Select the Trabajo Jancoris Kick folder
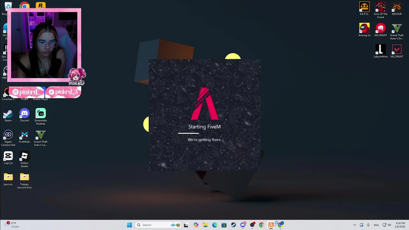 coord(24,181)
